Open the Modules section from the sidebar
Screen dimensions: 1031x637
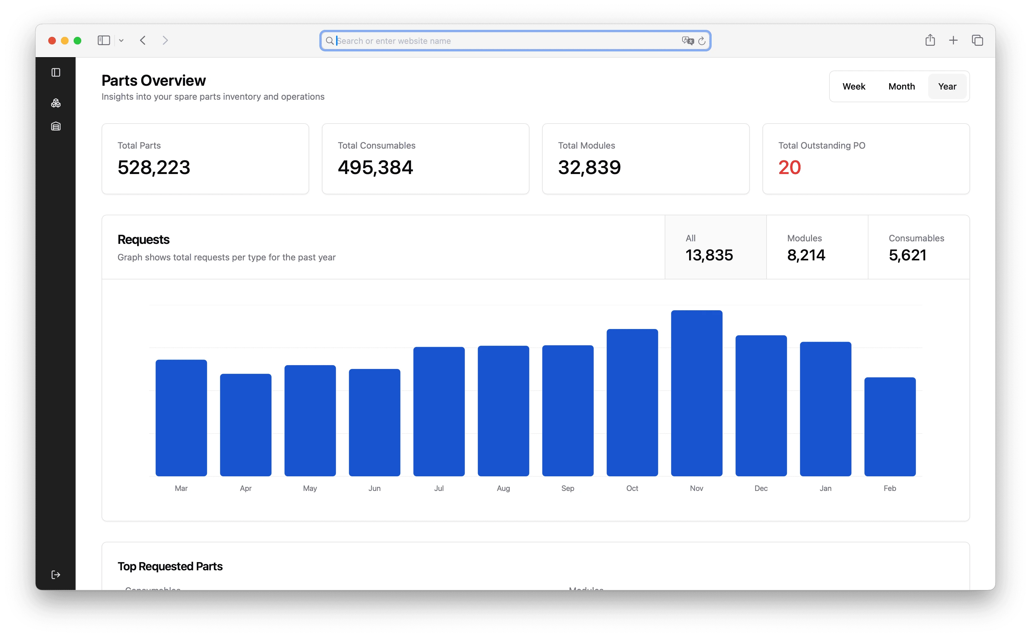coord(56,103)
